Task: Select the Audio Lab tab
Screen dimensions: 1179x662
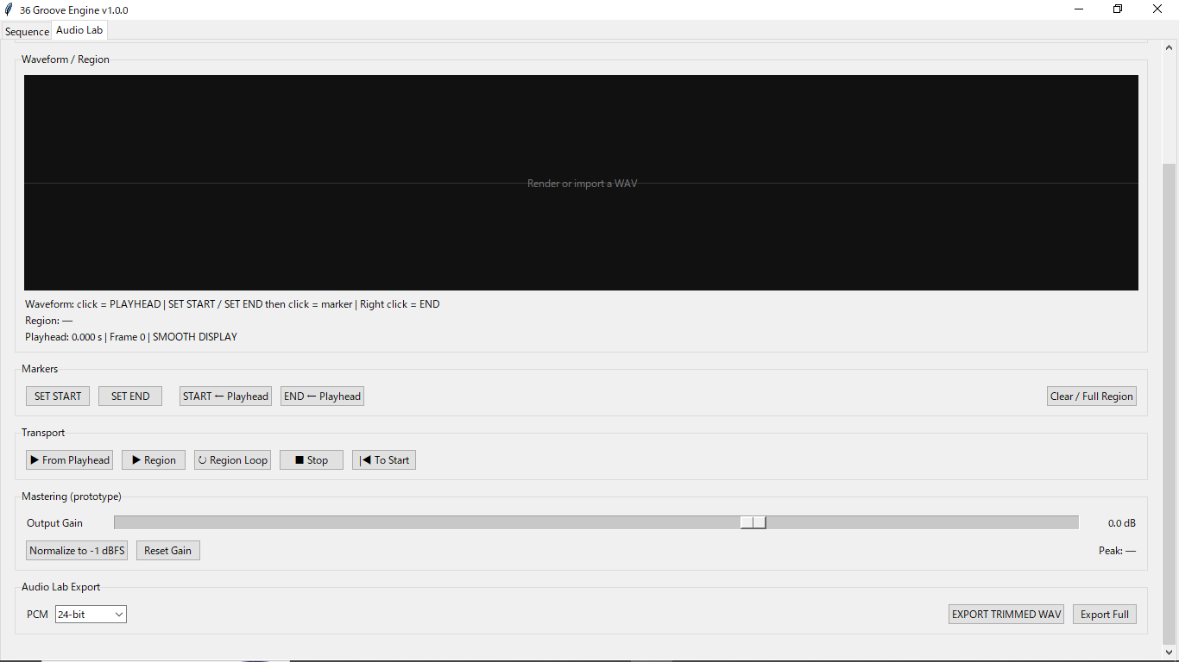Action: coord(79,30)
